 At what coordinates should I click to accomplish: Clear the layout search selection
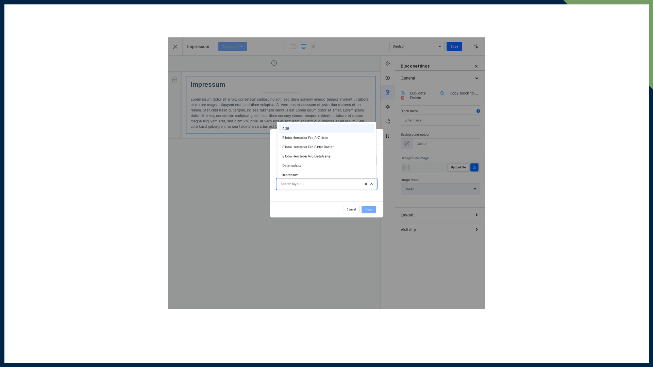[366, 184]
